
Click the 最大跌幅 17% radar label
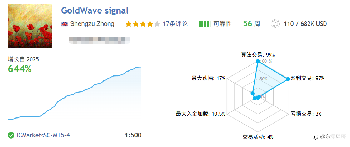pyautogui.click(x=208, y=79)
